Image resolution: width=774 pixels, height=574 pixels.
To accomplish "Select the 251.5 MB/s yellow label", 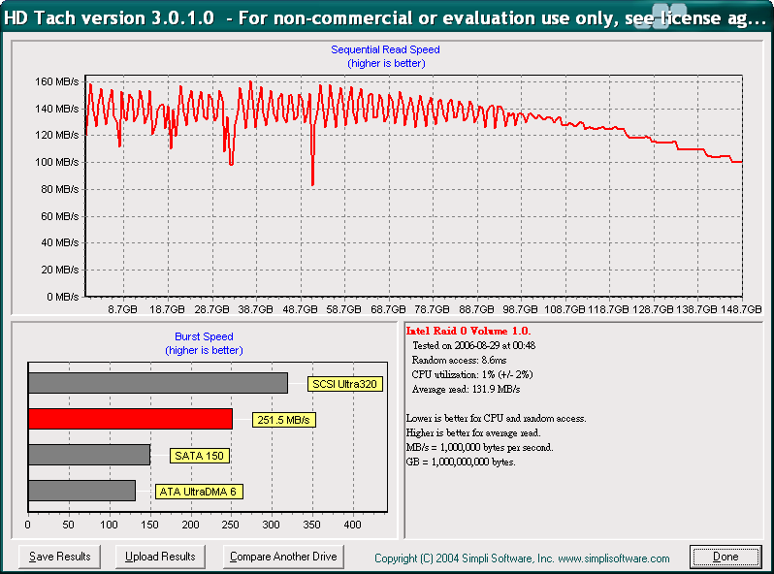I will (284, 420).
